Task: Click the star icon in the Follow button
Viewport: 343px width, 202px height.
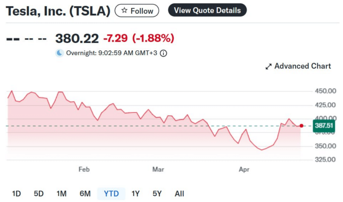Action: (124, 10)
